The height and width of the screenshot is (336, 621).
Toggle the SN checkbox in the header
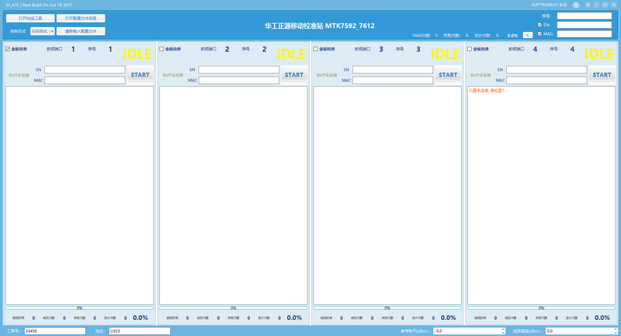click(x=539, y=25)
